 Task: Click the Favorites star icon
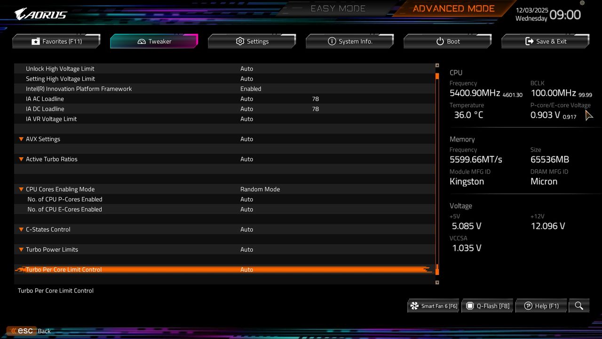tap(35, 41)
